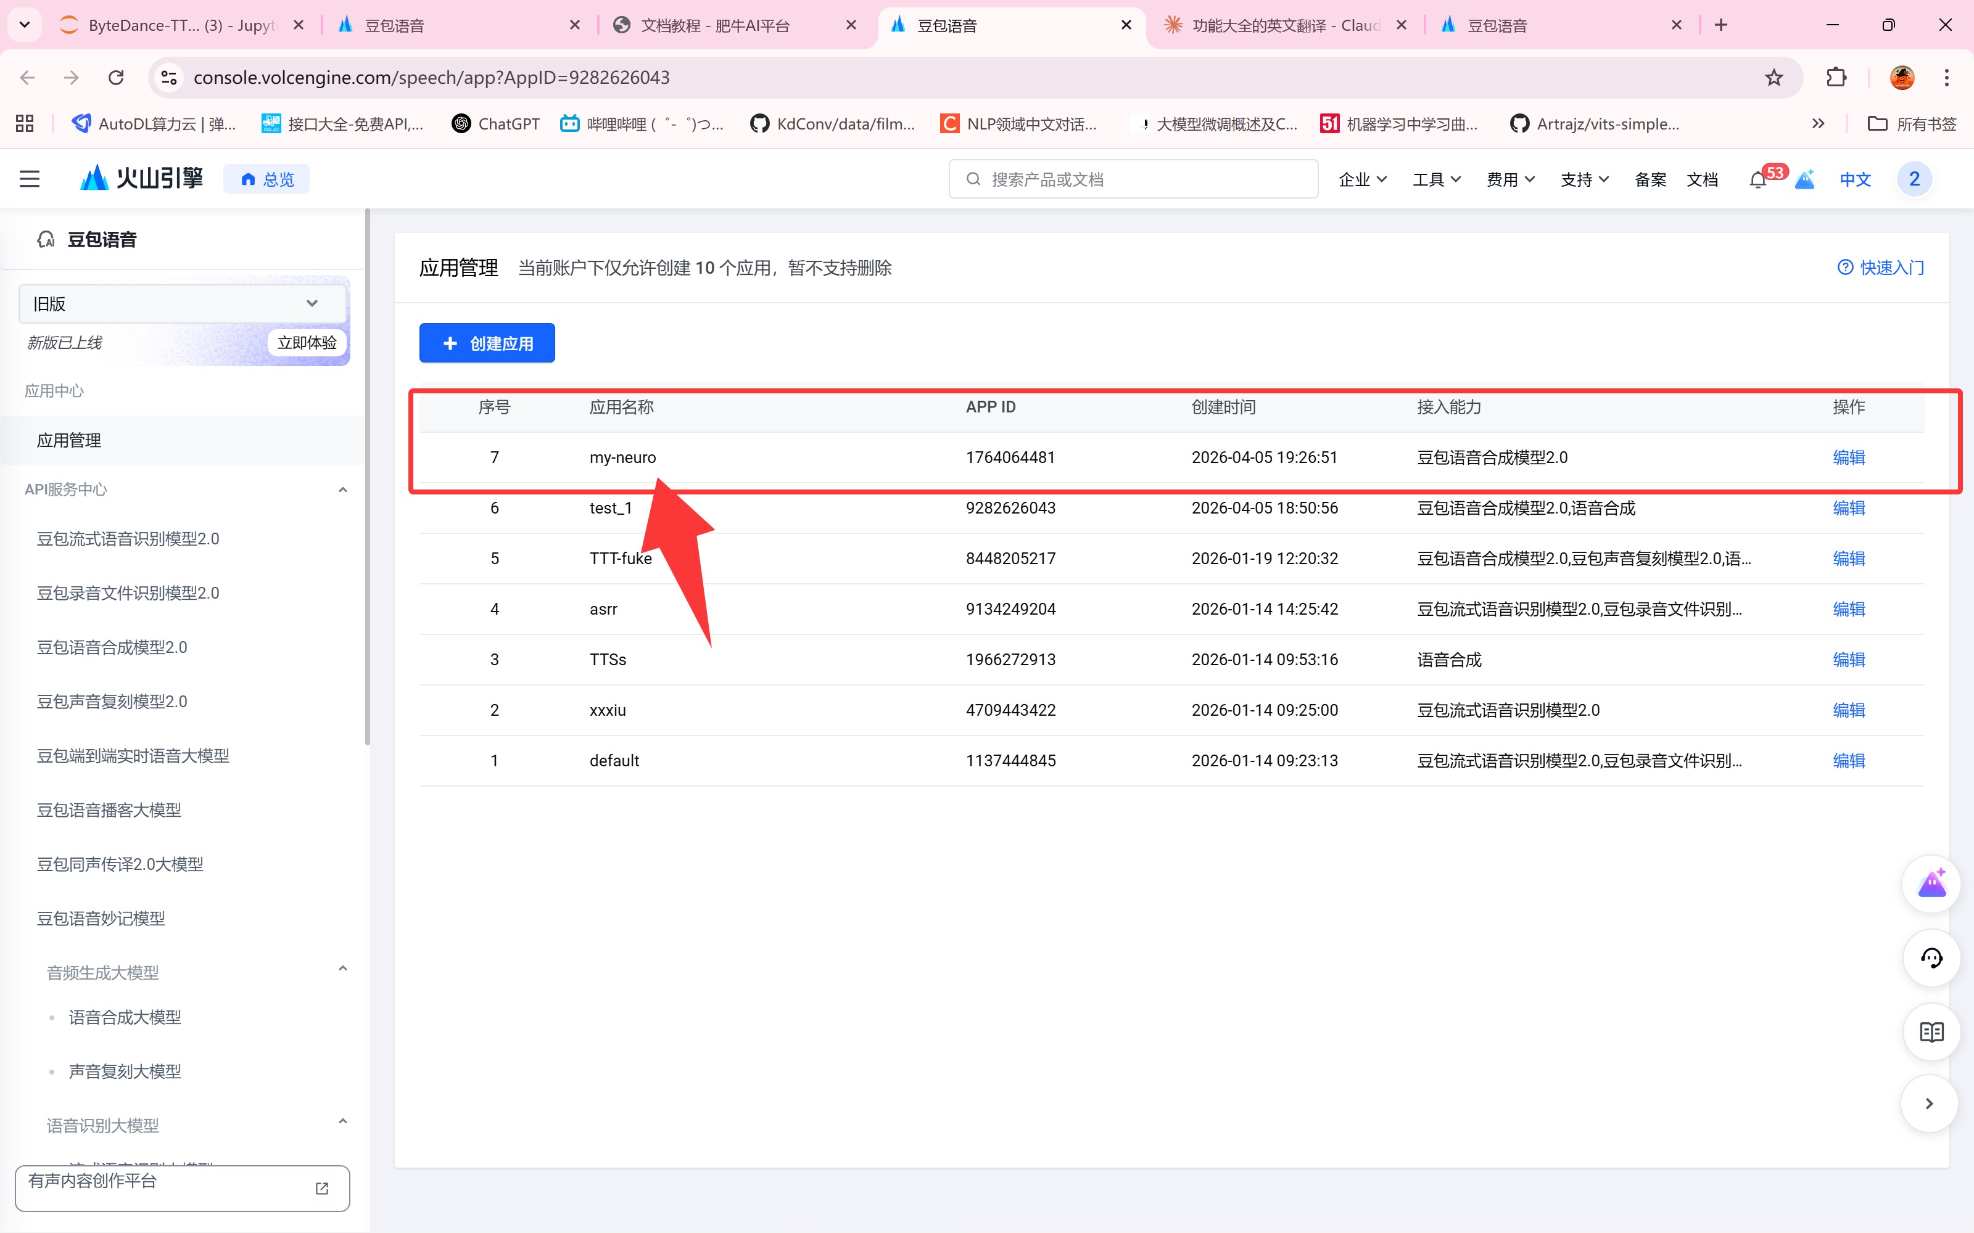Reload the page with refresh icon
Screen dimensions: 1974x1233
pos(116,78)
